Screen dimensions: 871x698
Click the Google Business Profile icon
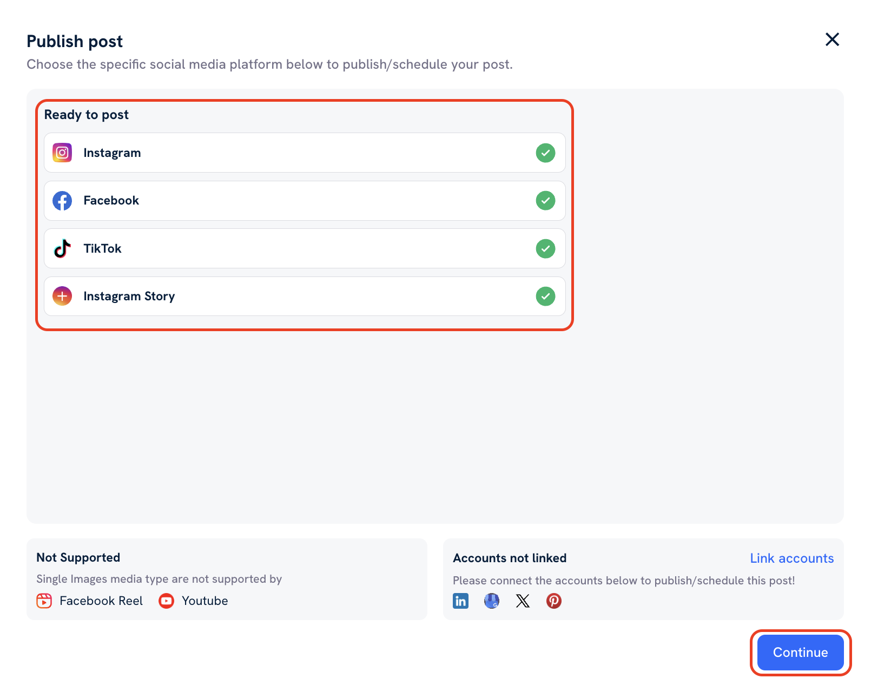(492, 601)
